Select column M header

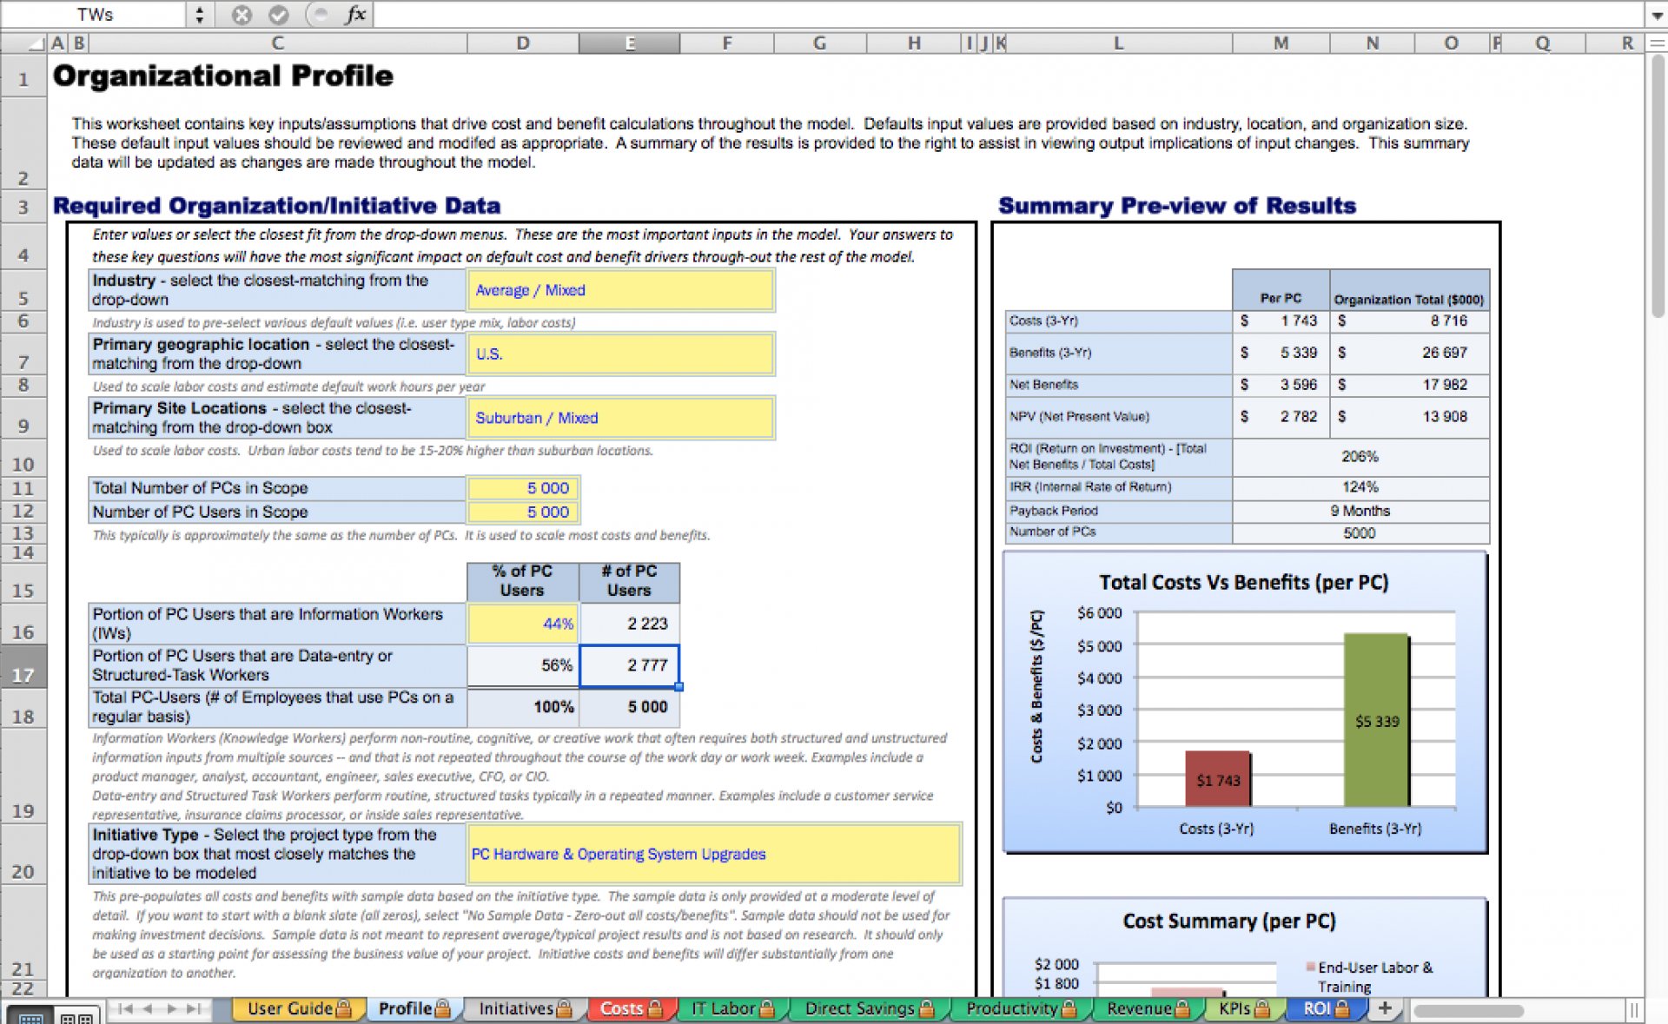click(x=1281, y=43)
